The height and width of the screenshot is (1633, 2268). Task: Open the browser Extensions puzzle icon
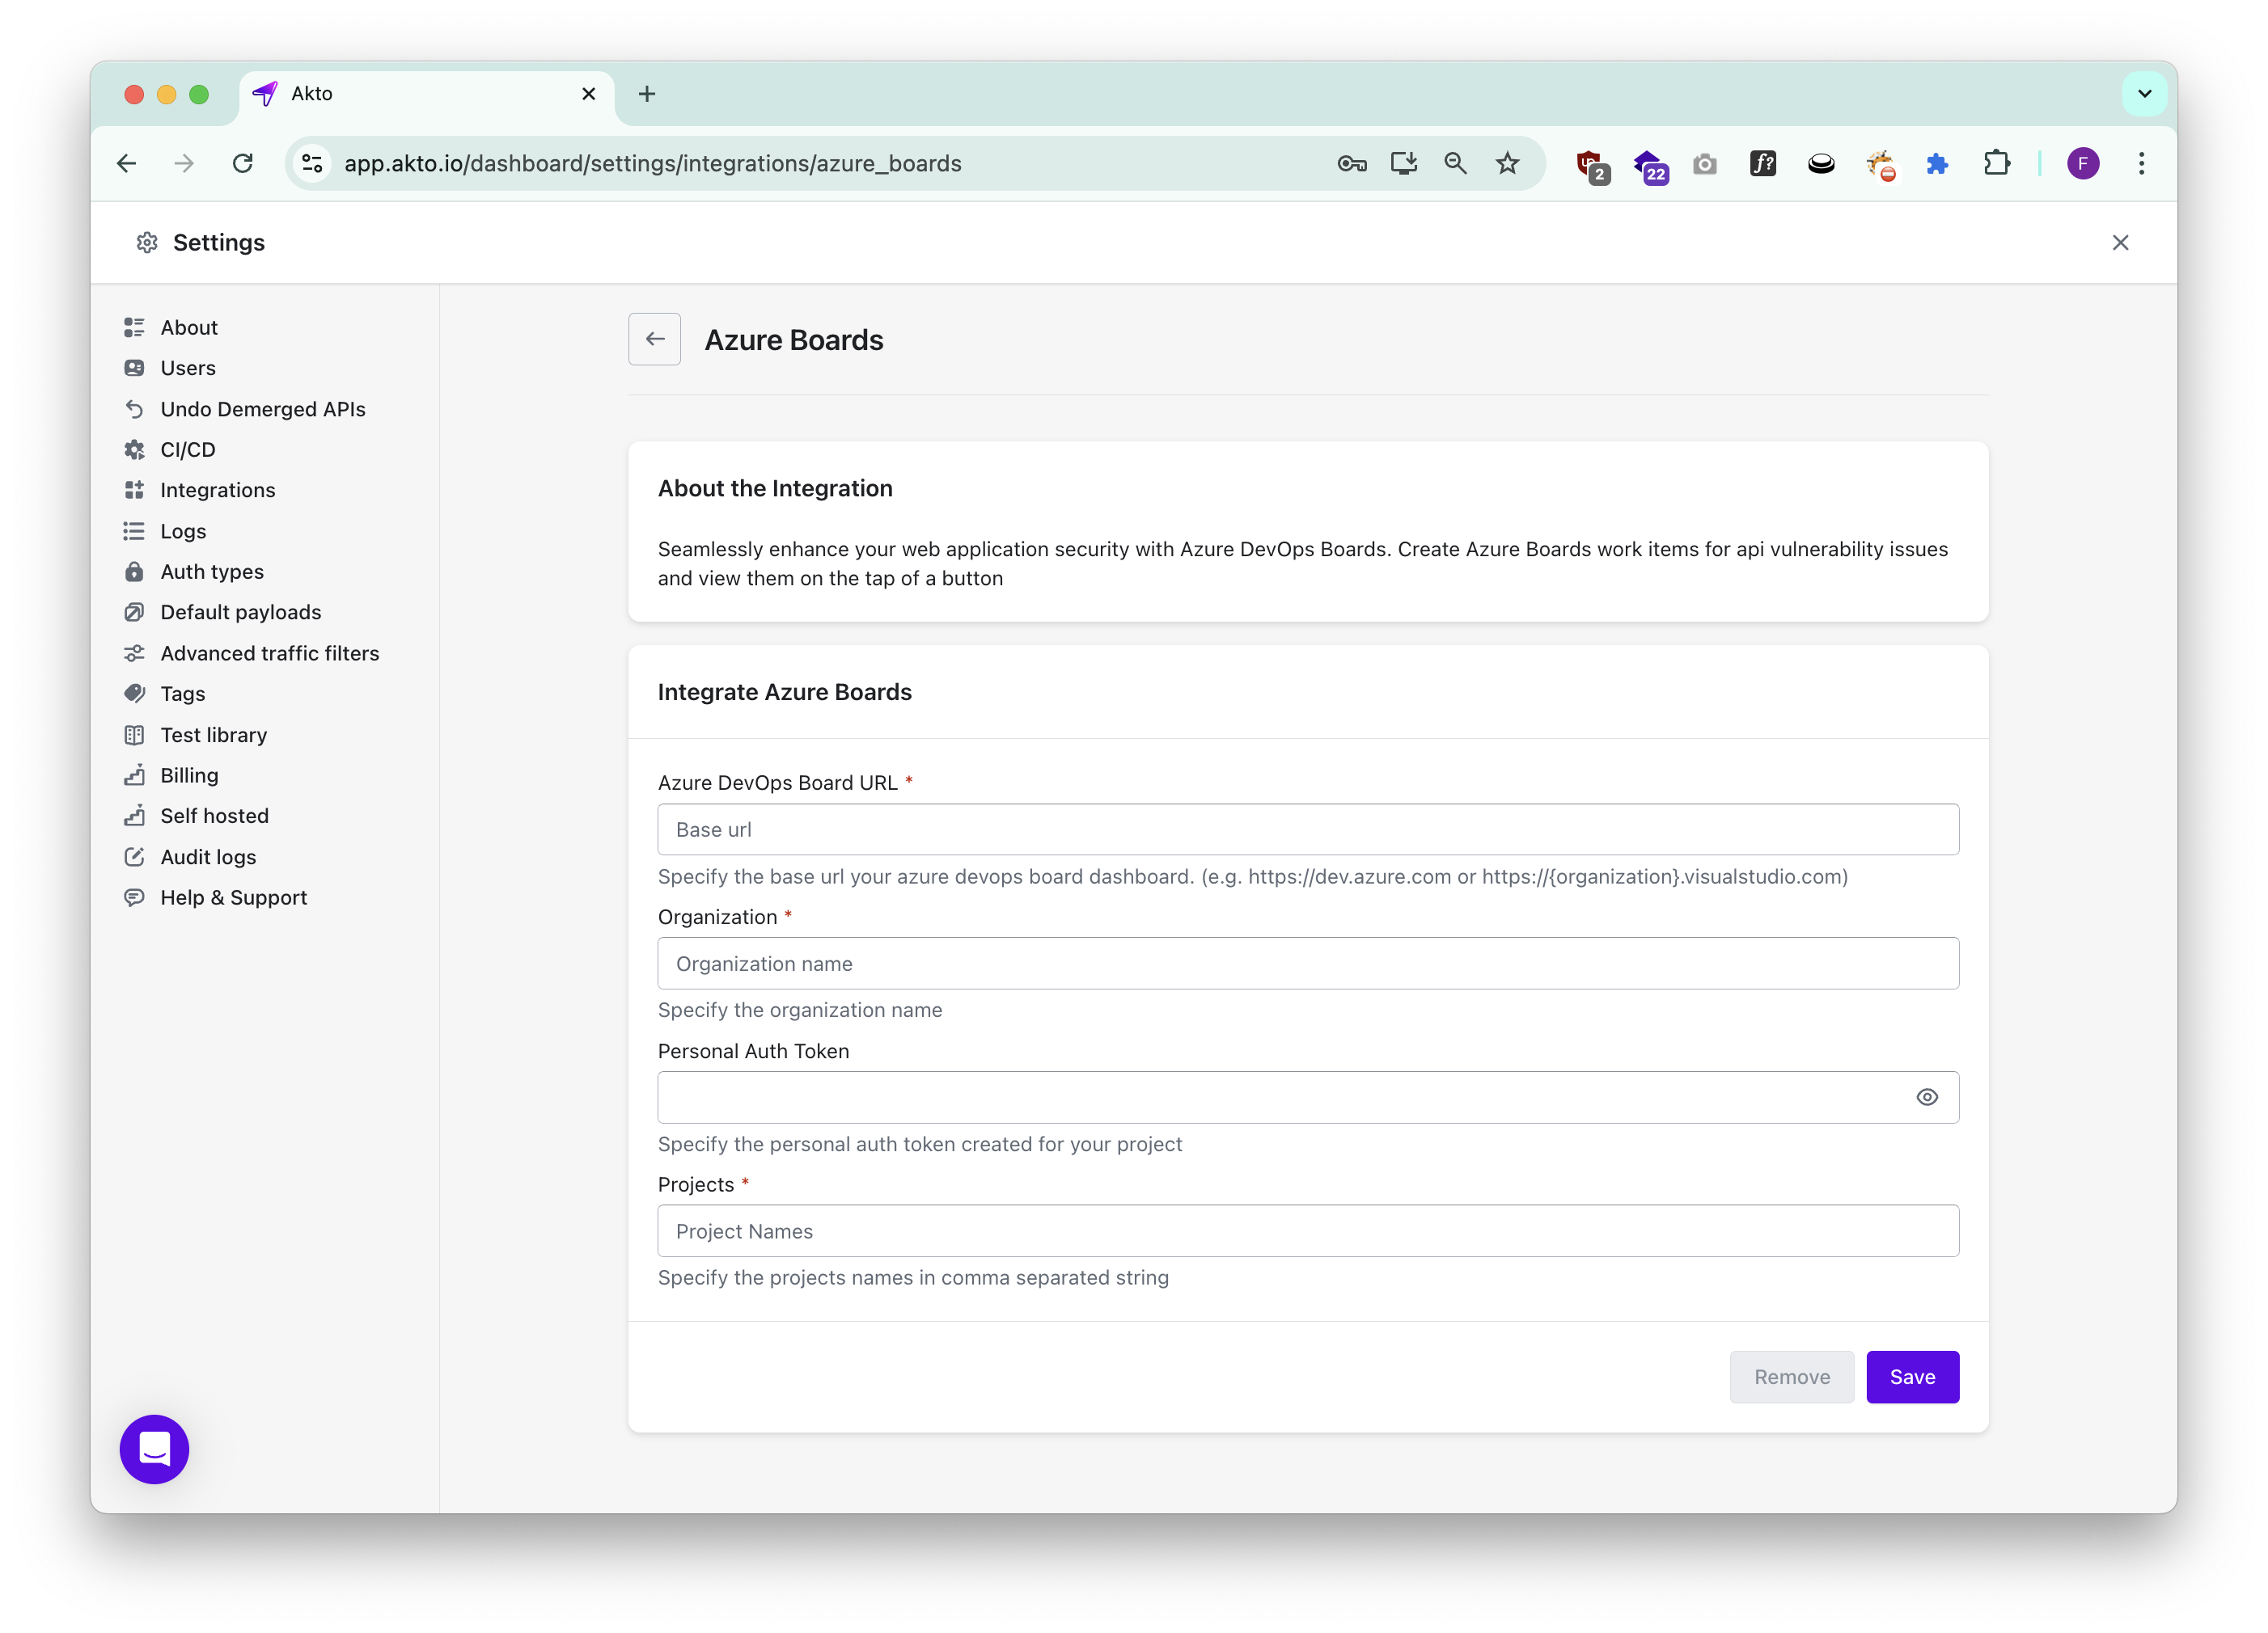[1996, 163]
